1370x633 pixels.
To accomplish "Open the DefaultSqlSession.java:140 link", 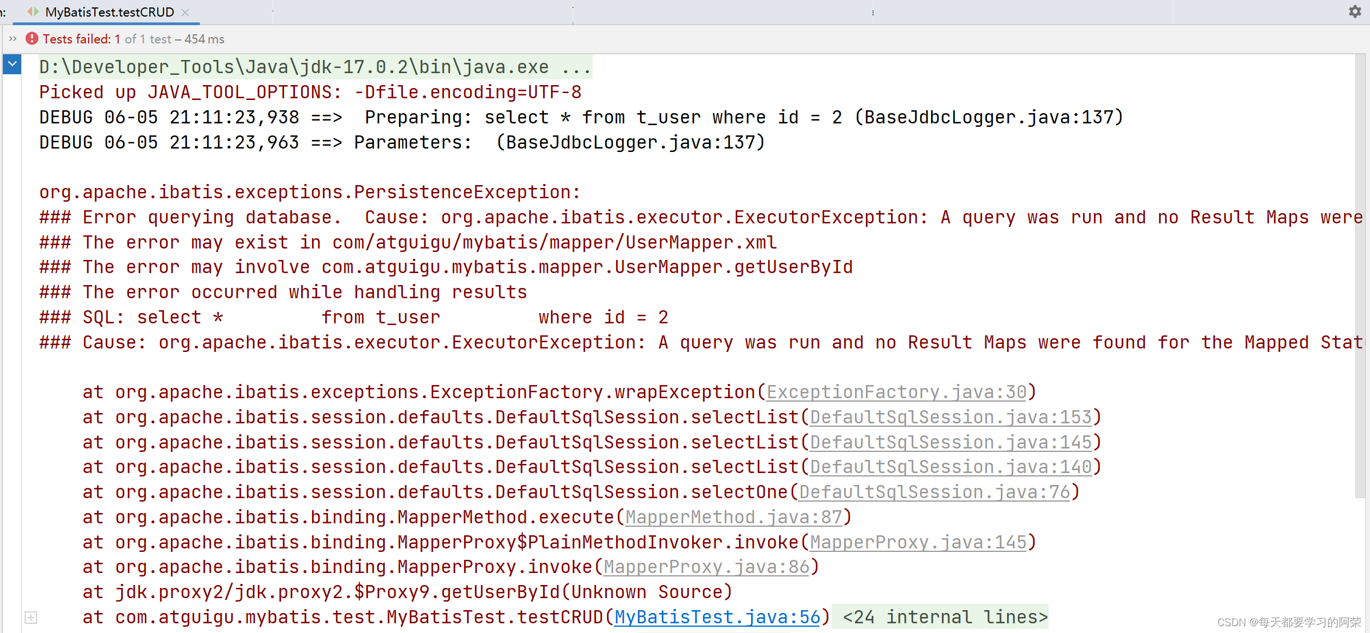I will pyautogui.click(x=950, y=467).
